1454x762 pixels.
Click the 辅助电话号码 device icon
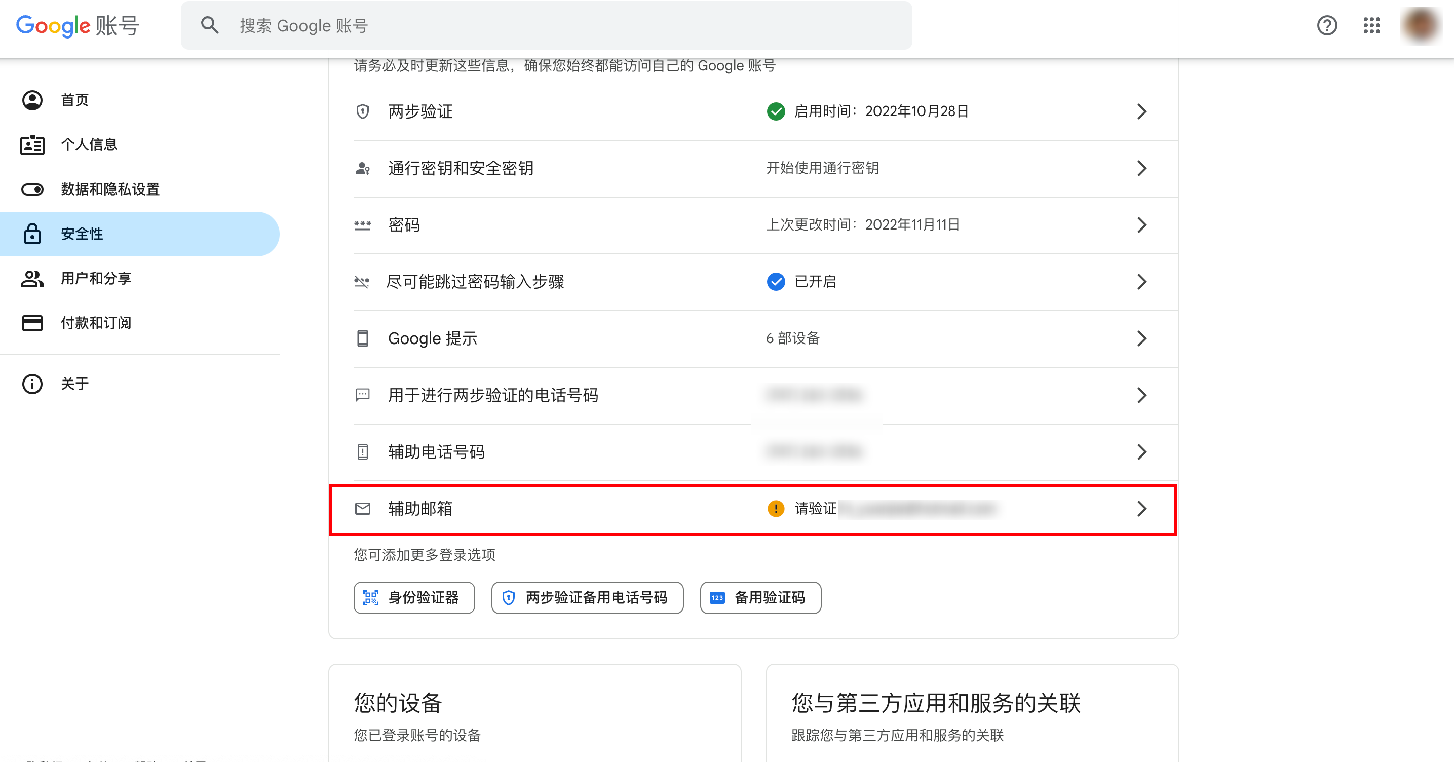(362, 452)
